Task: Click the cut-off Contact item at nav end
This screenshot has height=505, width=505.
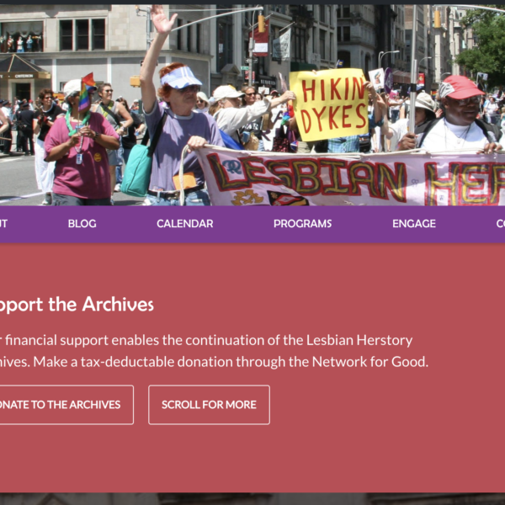Action: point(501,224)
